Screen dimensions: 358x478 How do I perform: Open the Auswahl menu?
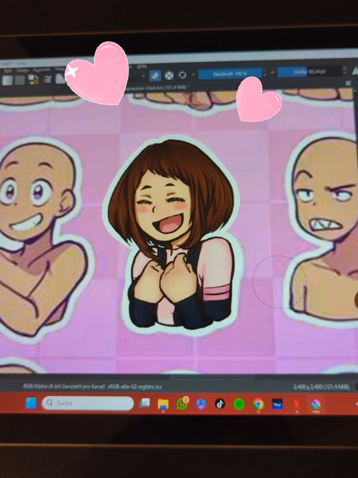42,70
